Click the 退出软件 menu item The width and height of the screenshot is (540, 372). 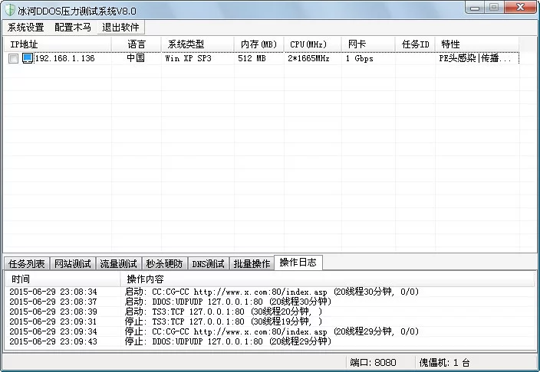coord(120,27)
